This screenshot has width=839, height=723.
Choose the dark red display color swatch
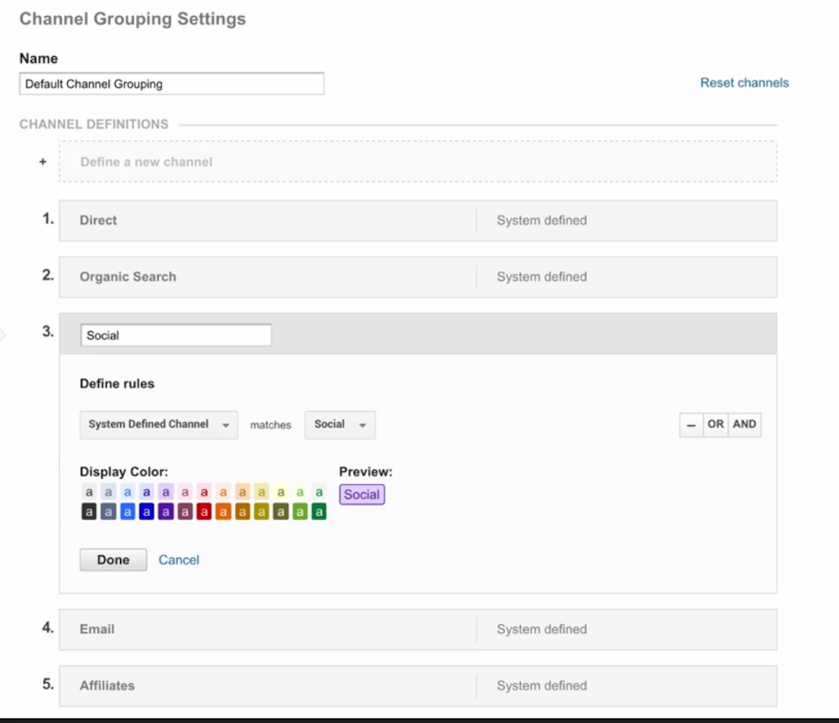204,512
